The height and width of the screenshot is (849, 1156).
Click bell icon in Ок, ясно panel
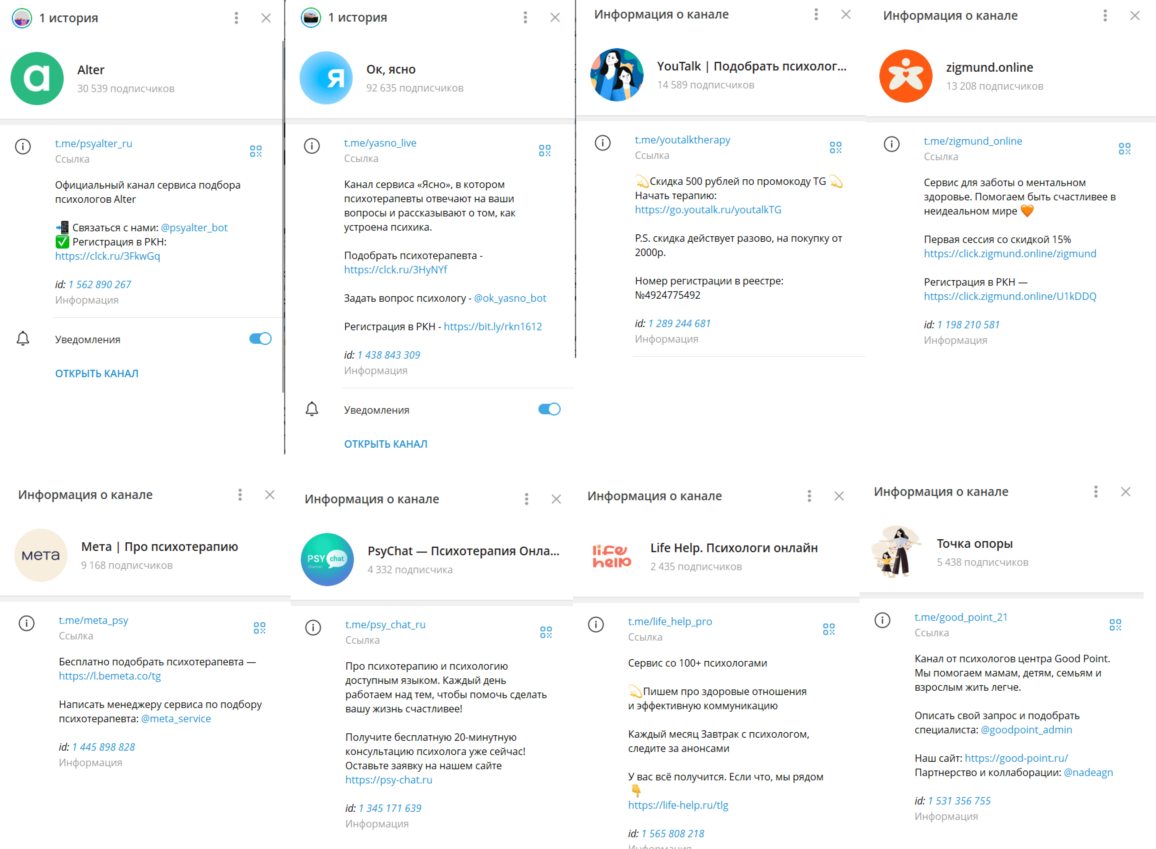tap(312, 408)
